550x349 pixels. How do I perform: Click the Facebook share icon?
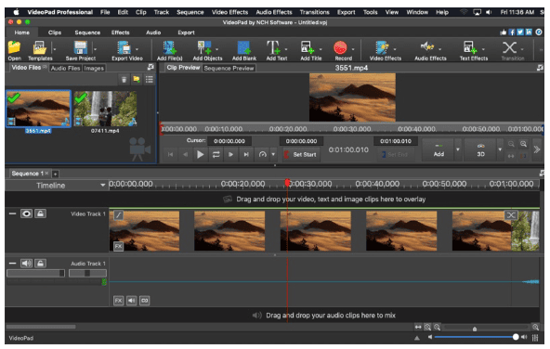tap(512, 32)
